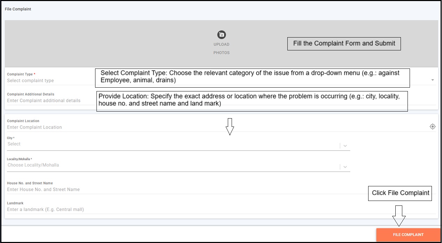Viewport: 442px width, 243px height.
Task: Click the down arrow above FILE COMPLAINT button
Action: pos(399,216)
